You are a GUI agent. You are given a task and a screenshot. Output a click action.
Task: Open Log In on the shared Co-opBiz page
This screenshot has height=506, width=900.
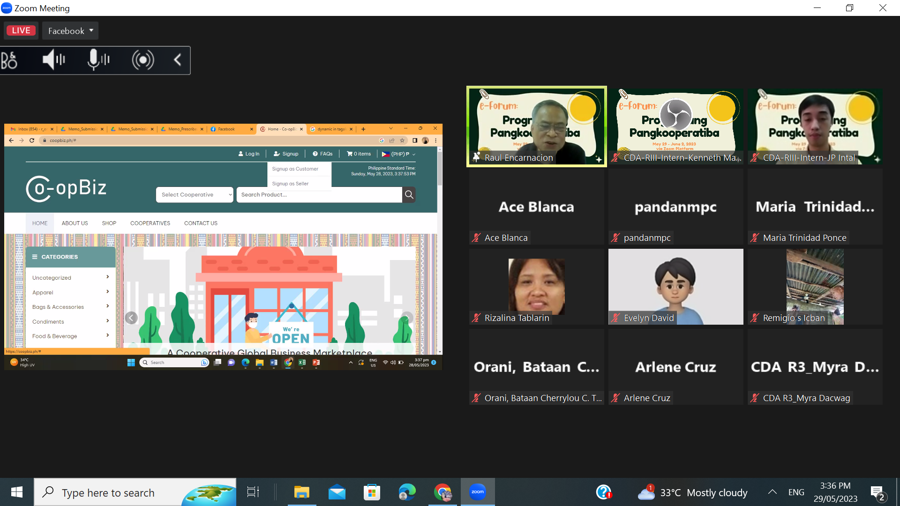[249, 154]
